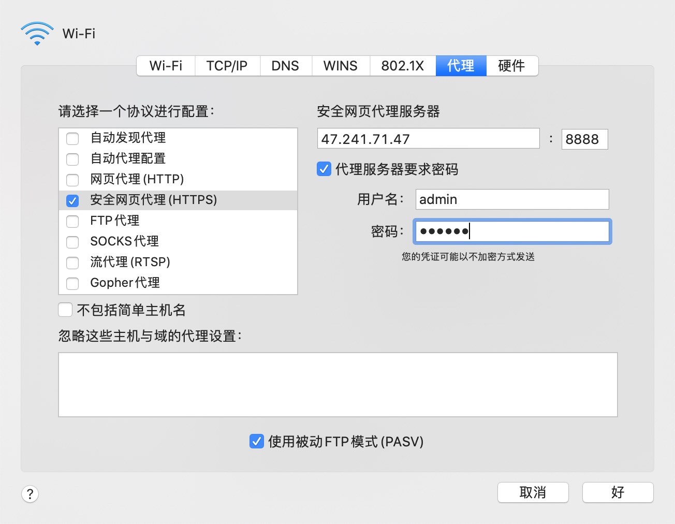Switch to the 硬件 tab
This screenshot has width=675, height=524.
[x=512, y=66]
